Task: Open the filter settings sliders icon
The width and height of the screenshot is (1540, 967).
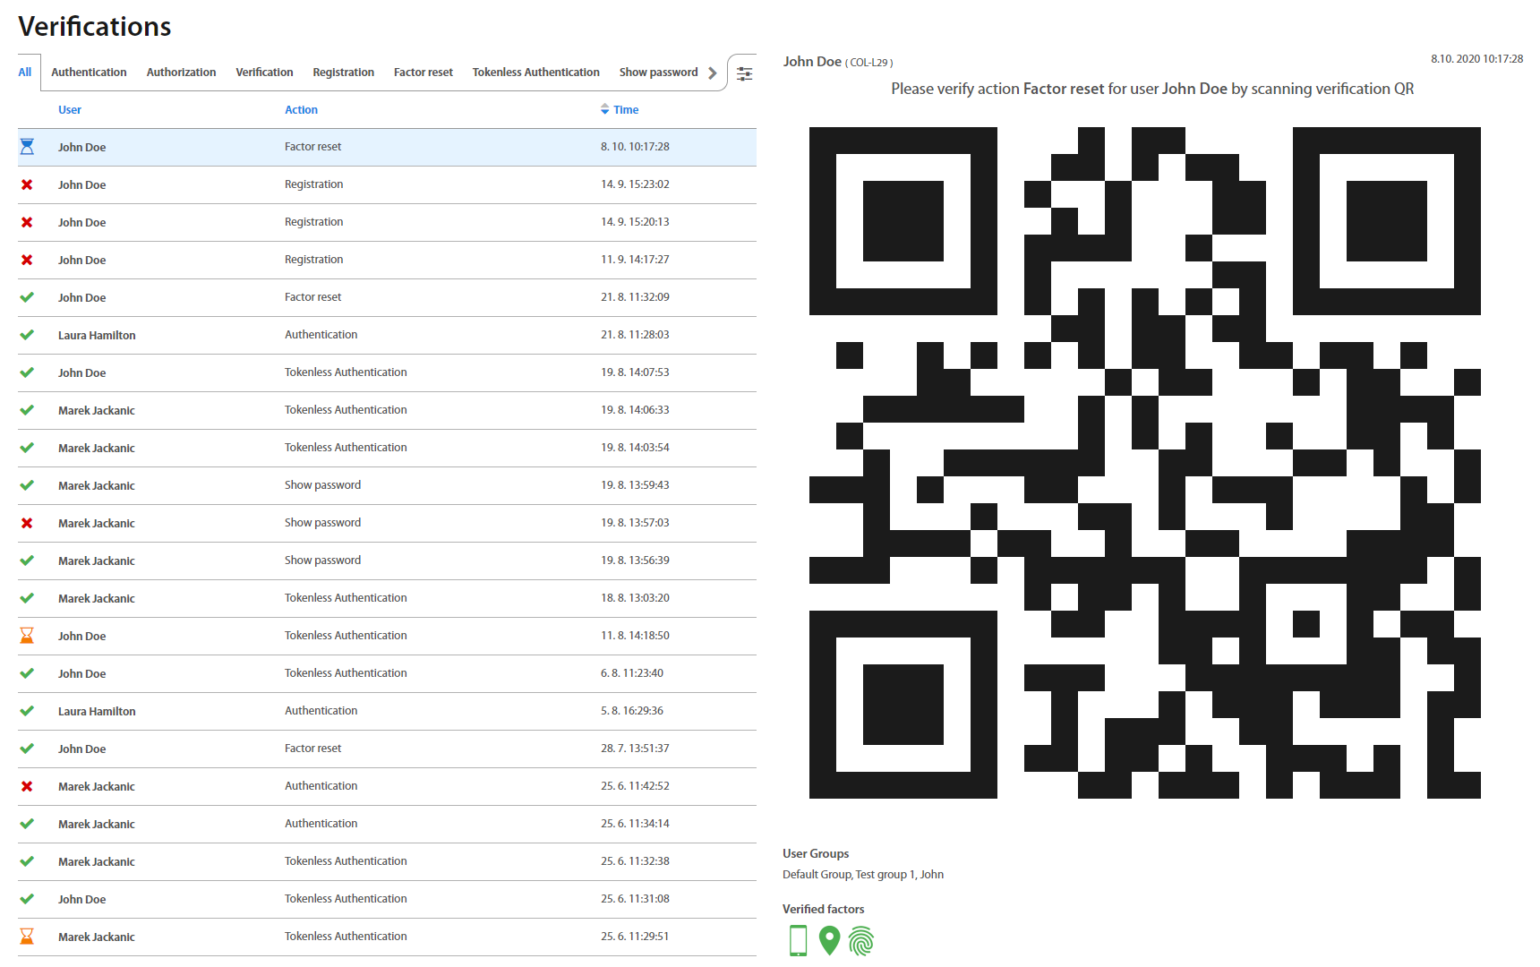Action: [744, 73]
